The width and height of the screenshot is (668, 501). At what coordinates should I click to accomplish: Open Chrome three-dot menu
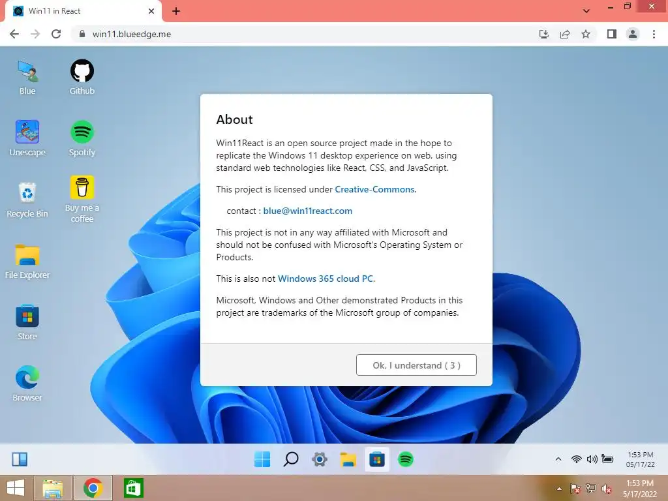[654, 34]
